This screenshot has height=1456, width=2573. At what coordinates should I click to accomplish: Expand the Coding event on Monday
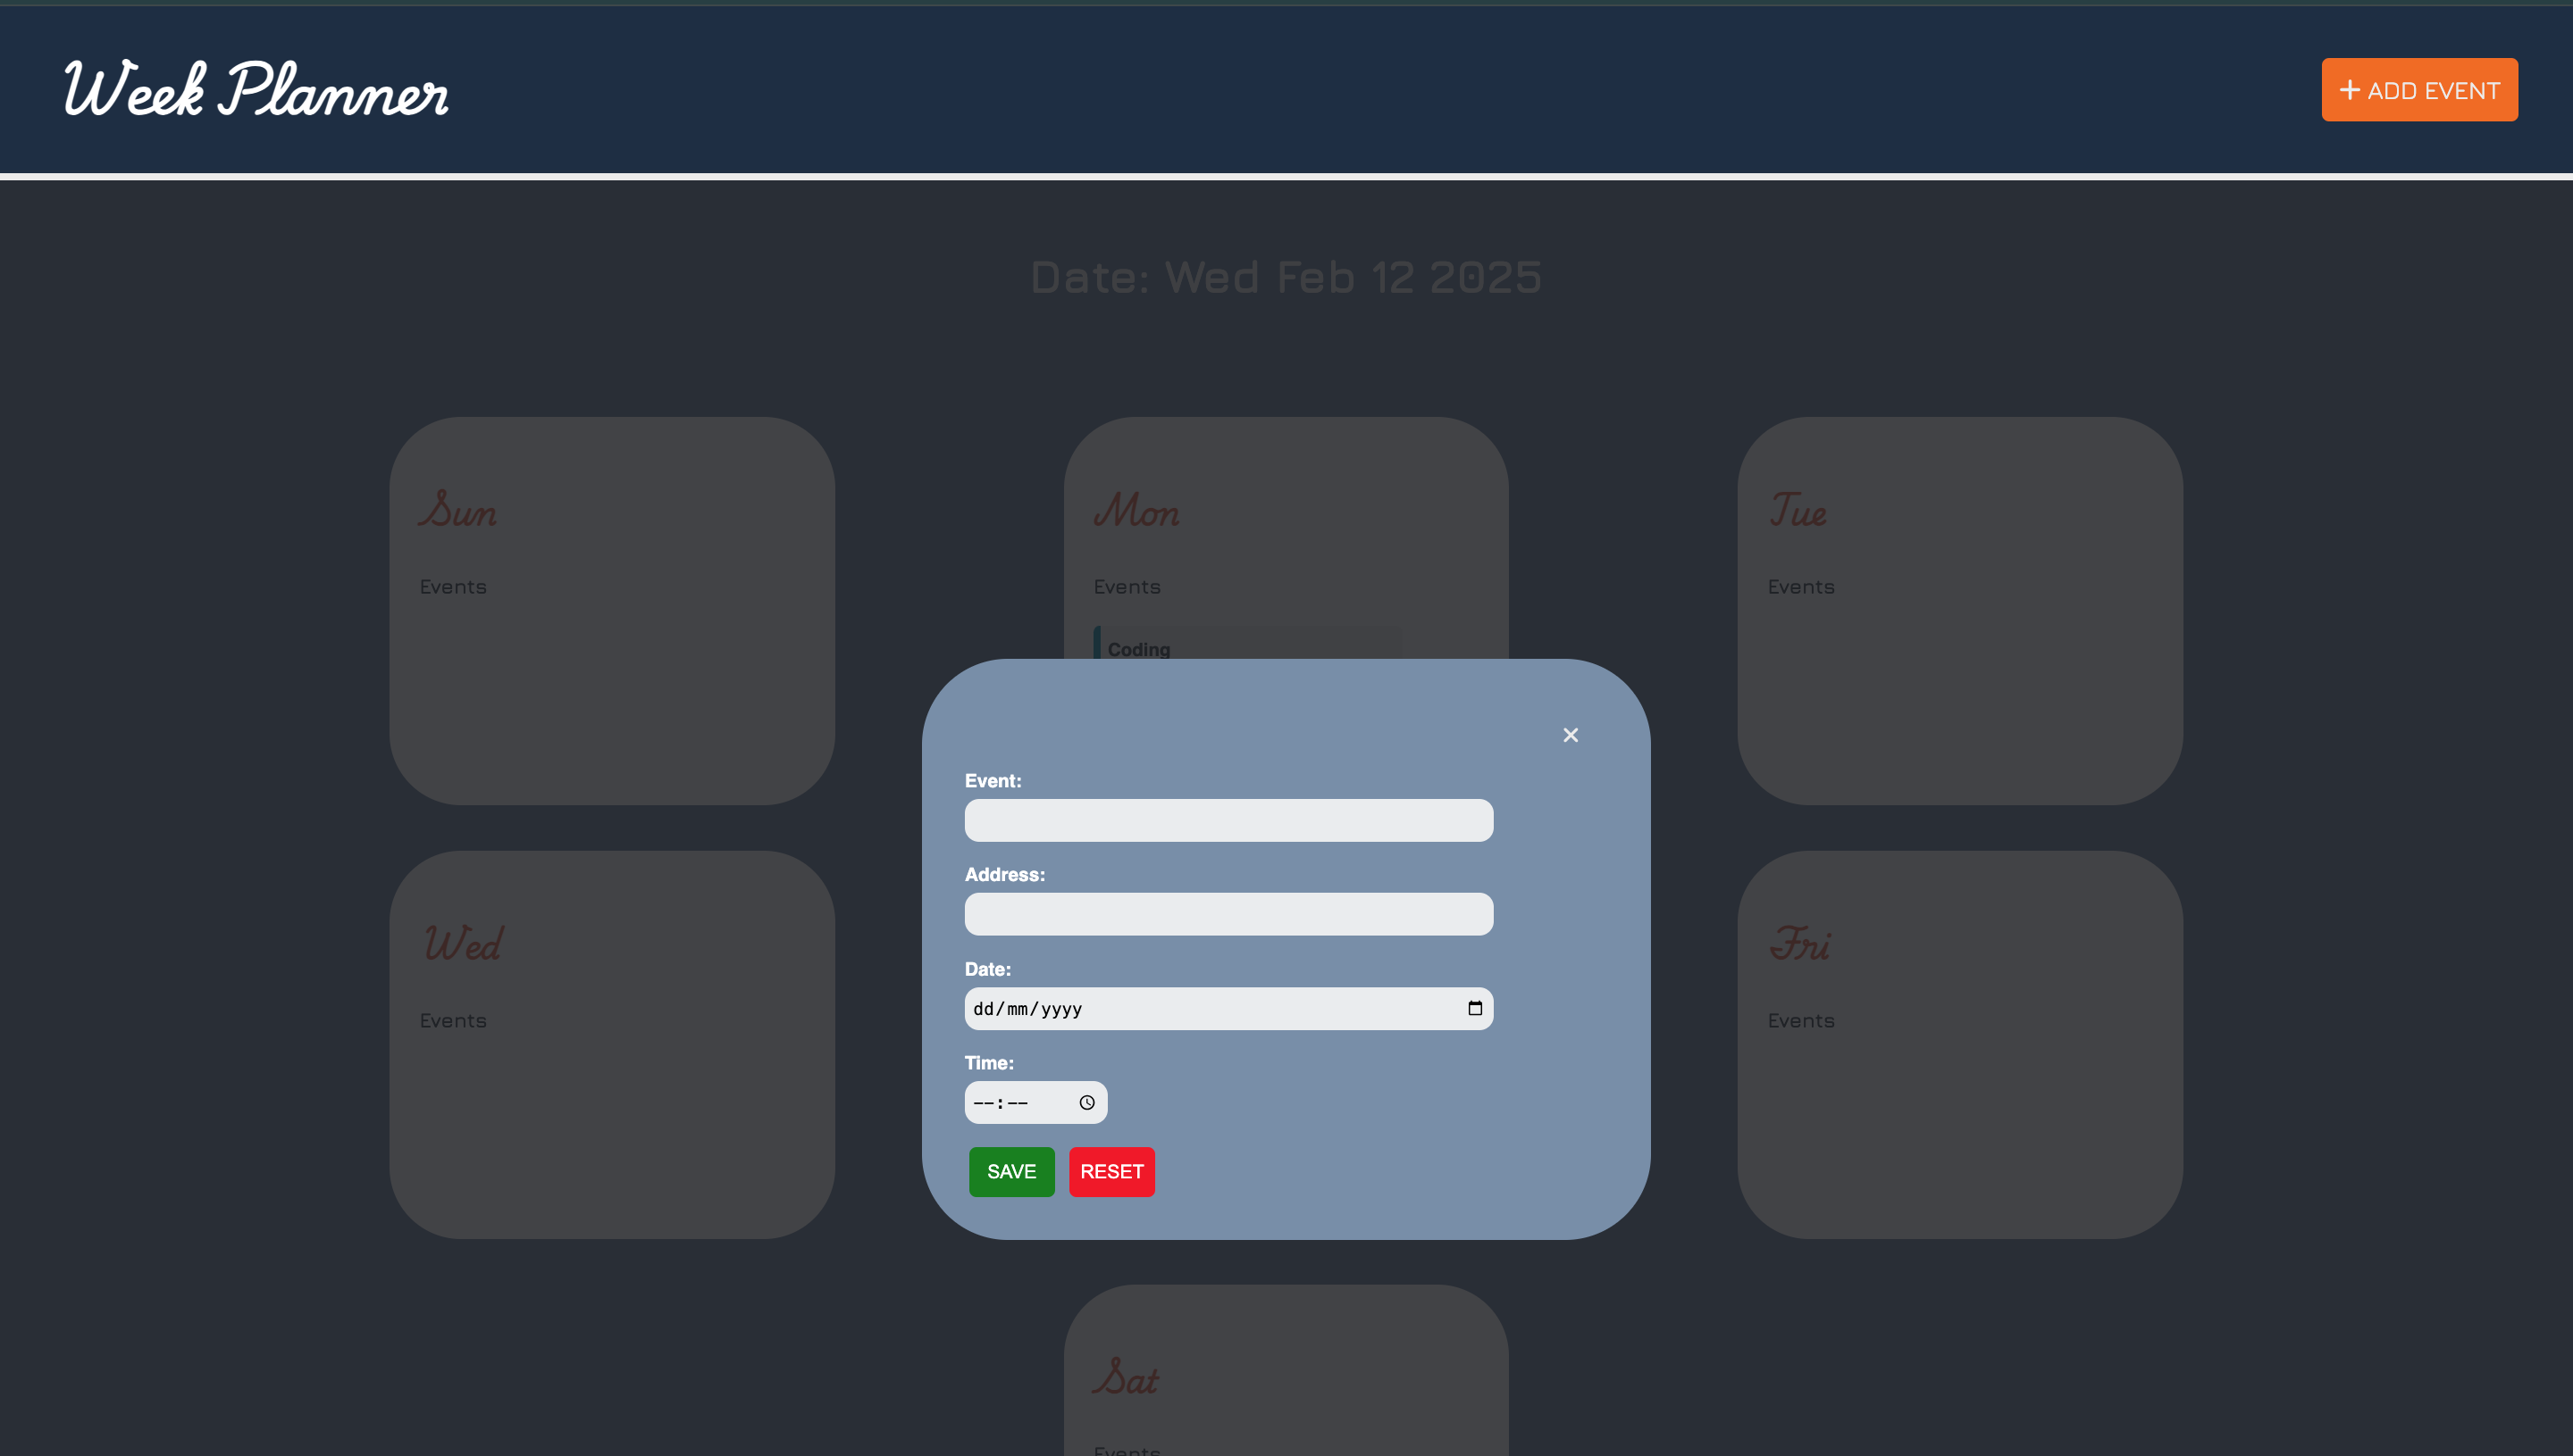[x=1138, y=648]
